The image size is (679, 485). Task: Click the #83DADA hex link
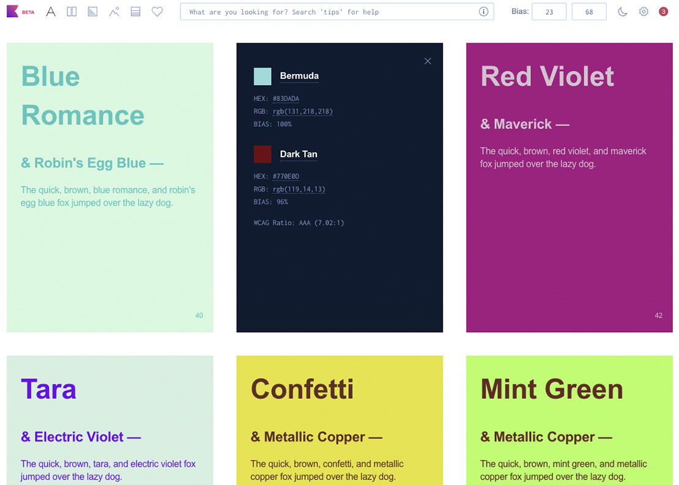285,98
